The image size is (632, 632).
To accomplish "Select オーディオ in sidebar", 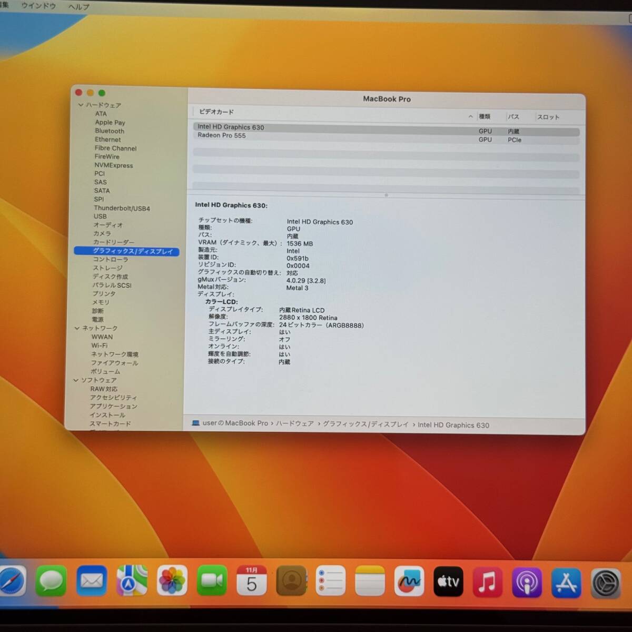I will (108, 225).
